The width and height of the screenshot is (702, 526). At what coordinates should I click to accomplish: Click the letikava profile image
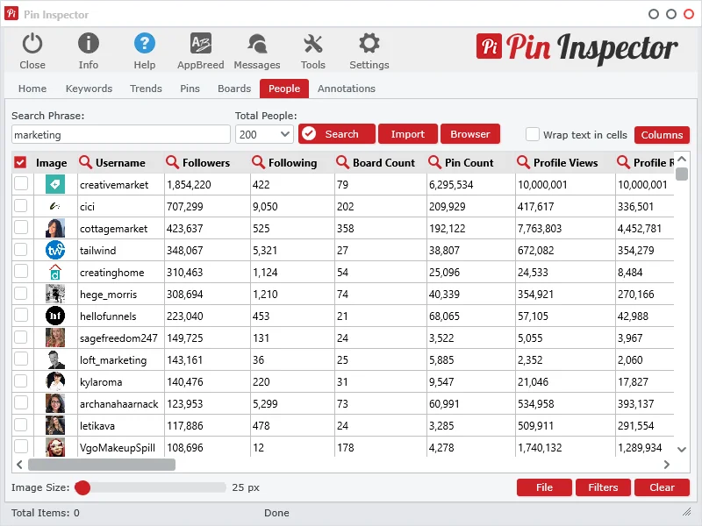[55, 425]
